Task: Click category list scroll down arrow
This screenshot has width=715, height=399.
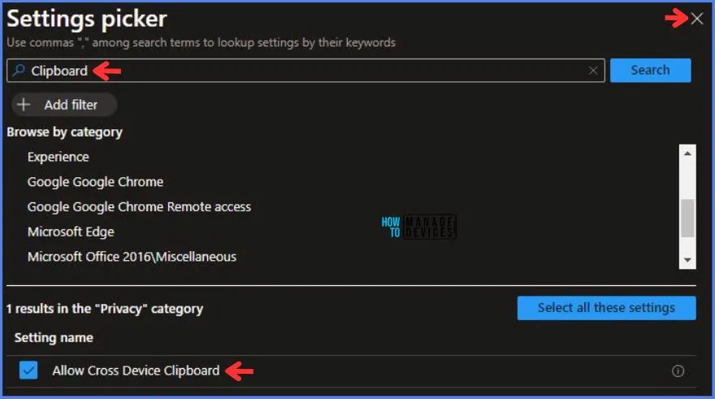Action: 687,260
